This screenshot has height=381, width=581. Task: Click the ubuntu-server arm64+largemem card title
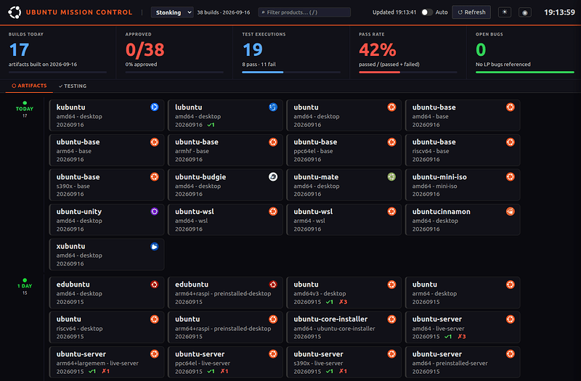point(81,354)
